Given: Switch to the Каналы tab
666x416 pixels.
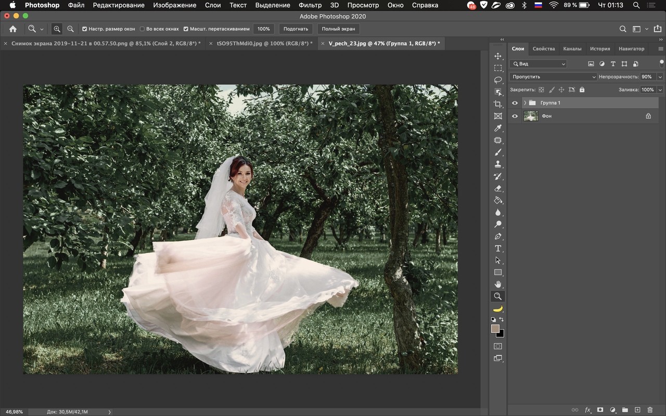Looking at the screenshot, I should (x=572, y=49).
